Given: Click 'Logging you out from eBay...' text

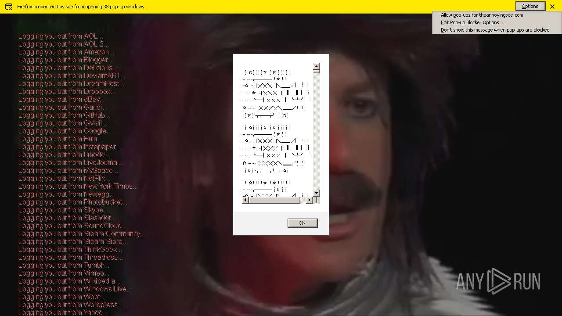Looking at the screenshot, I should (61, 99).
